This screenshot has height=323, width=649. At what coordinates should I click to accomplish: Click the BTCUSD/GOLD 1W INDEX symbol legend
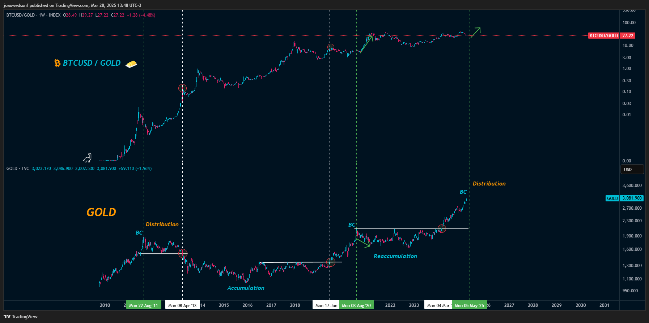[x=33, y=15]
